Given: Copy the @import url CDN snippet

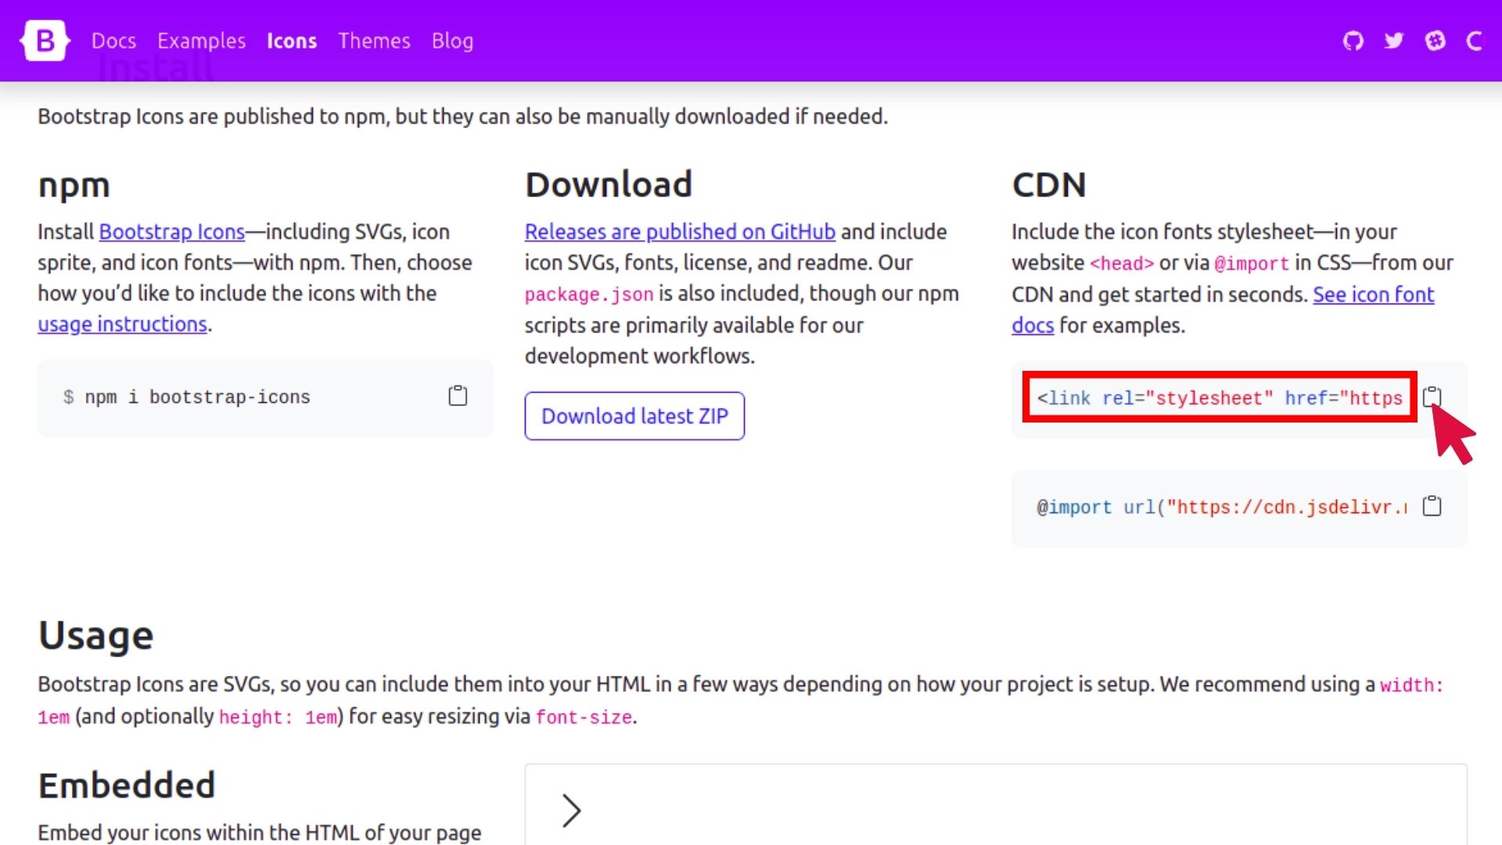Looking at the screenshot, I should (1432, 506).
